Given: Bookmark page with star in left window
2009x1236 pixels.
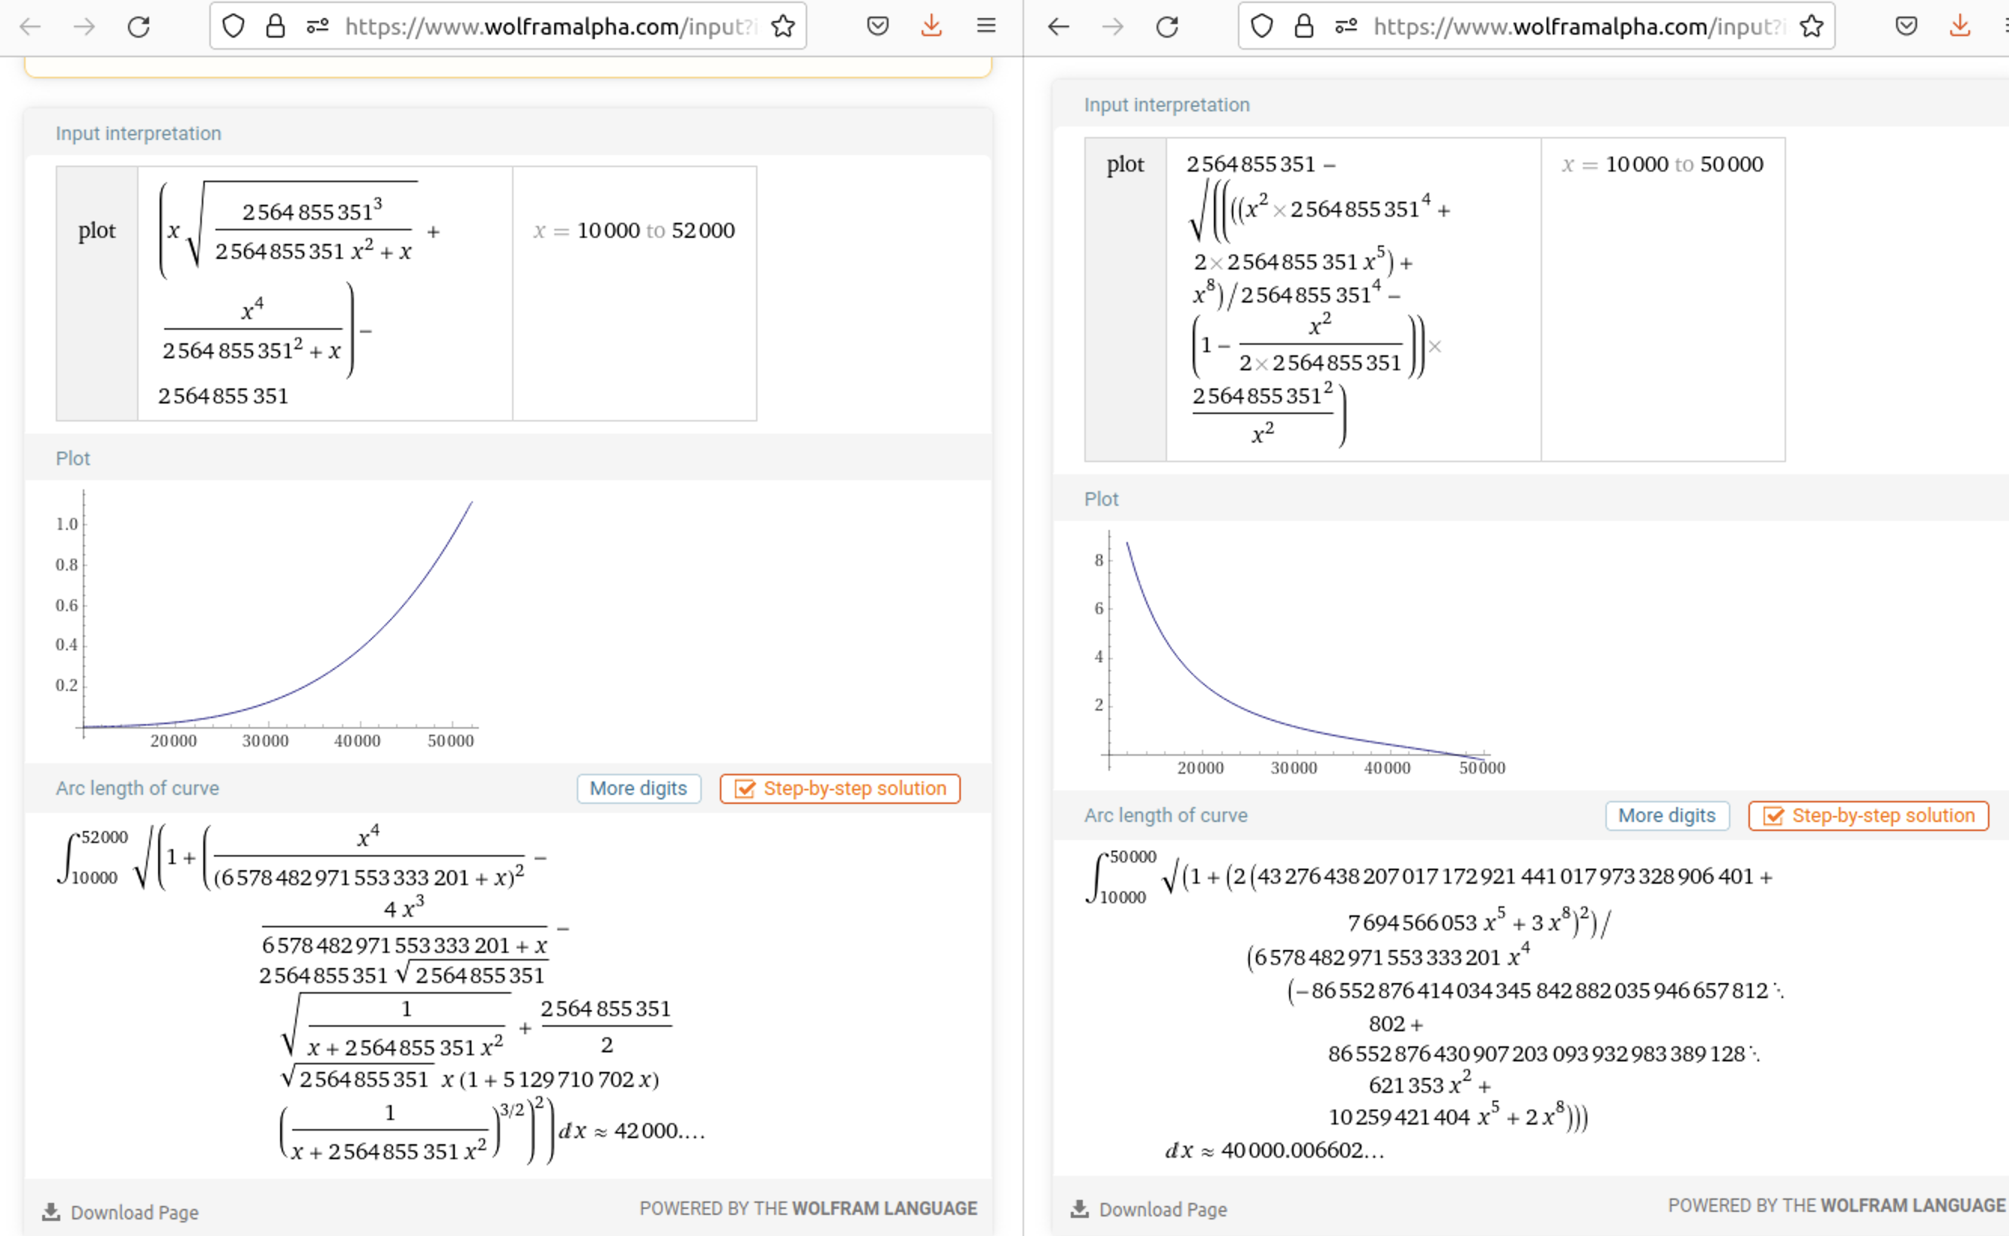Looking at the screenshot, I should (782, 26).
